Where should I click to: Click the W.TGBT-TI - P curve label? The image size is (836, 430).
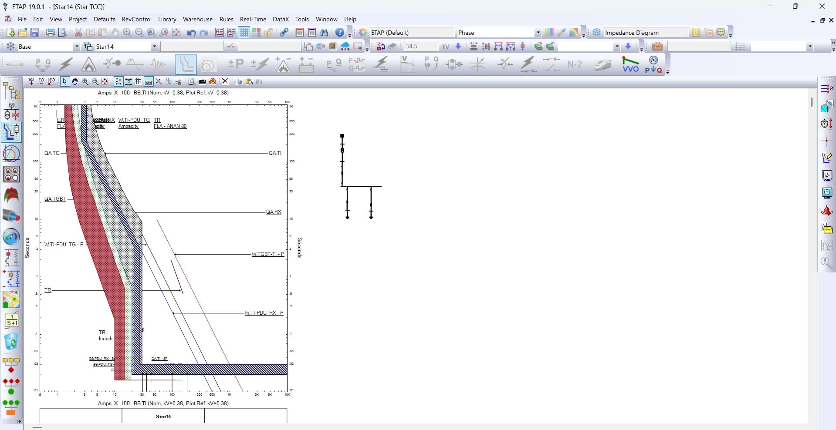point(267,254)
